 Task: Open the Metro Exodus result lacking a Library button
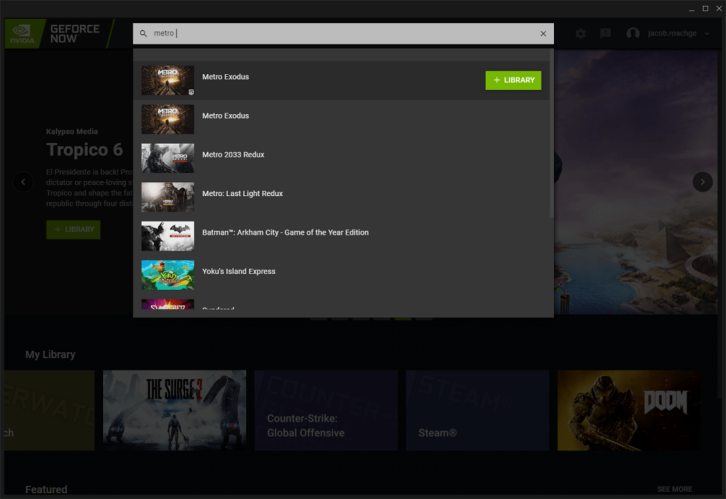(341, 119)
